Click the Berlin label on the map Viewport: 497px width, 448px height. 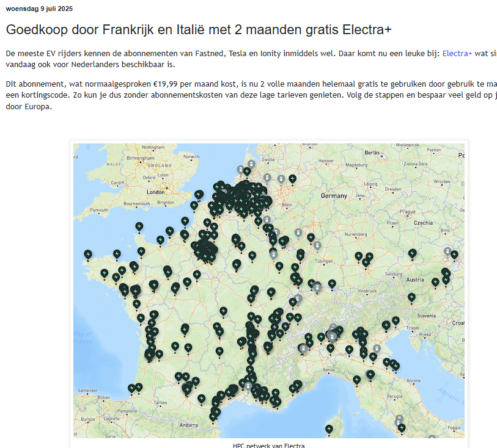(x=372, y=153)
